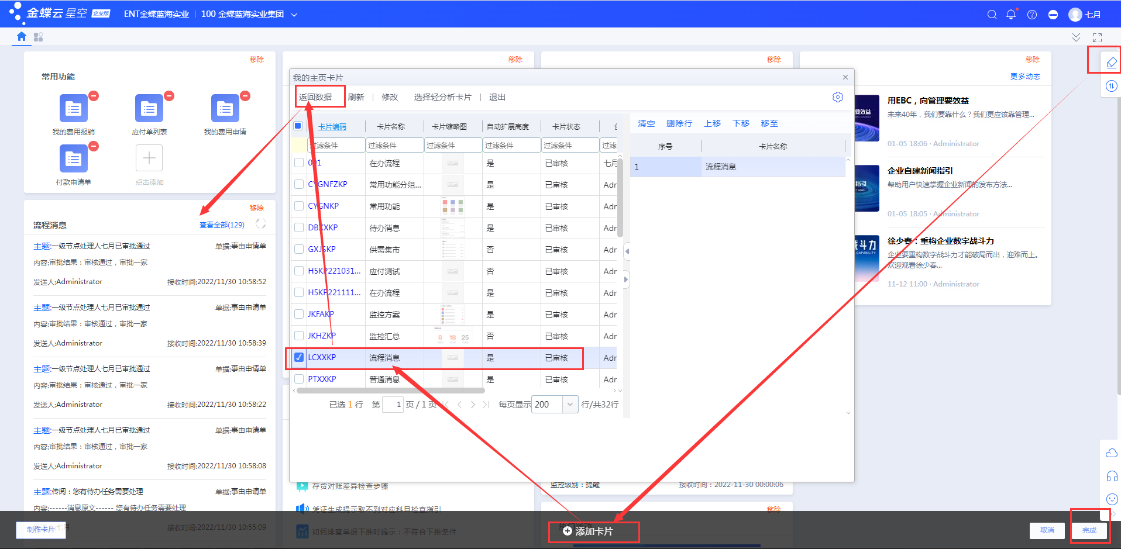Viewport: 1121px width, 549px height.
Task: Open the 每页显示 200 rows dropdown
Action: pyautogui.click(x=570, y=405)
